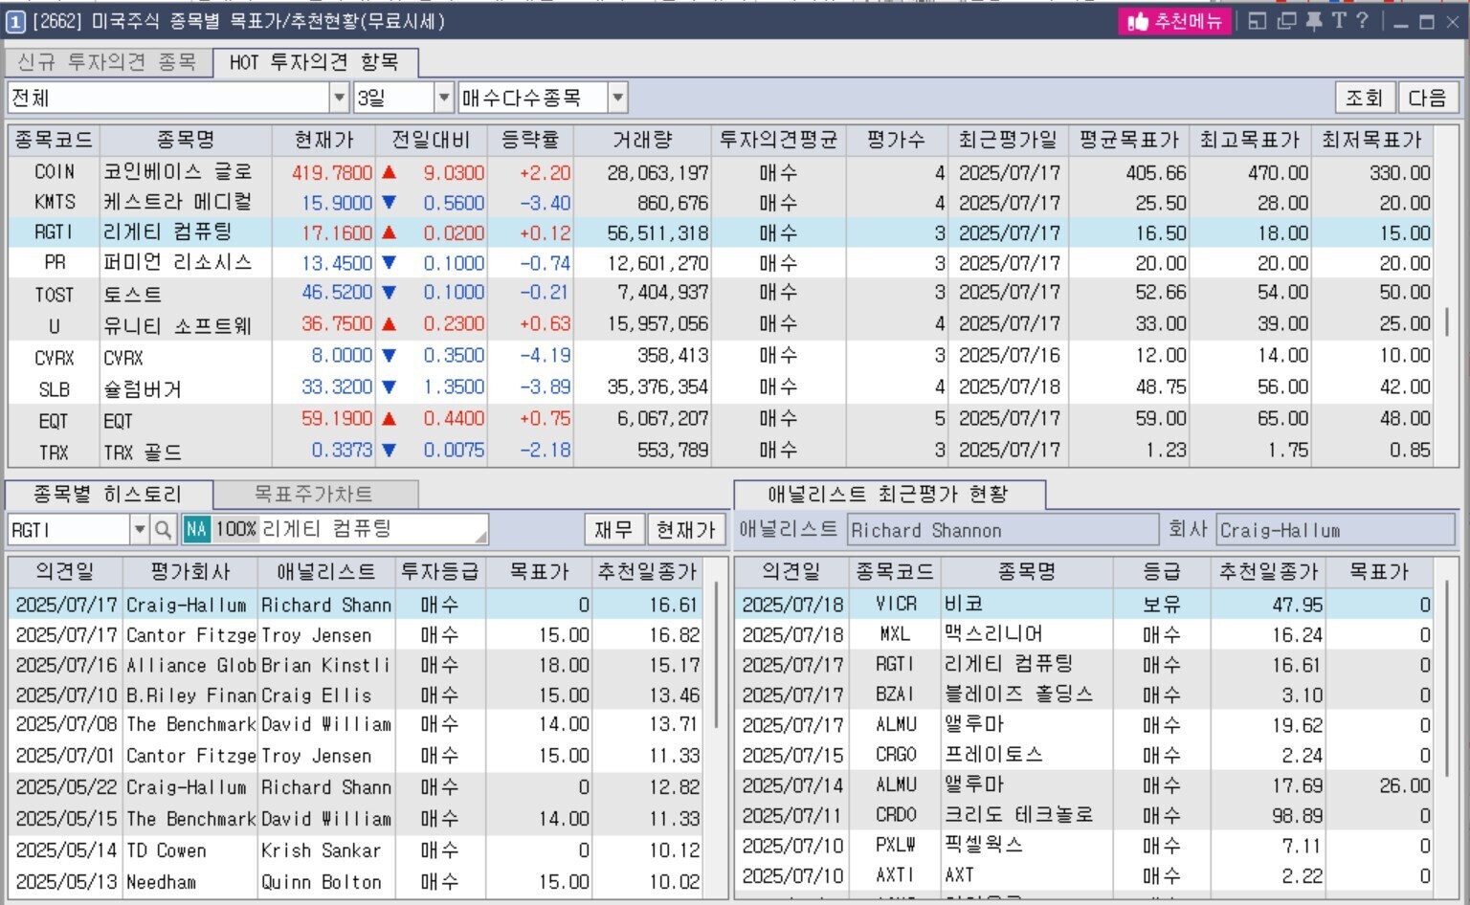Click the window layout icon in title bar
1470x905 pixels.
[x=1258, y=21]
